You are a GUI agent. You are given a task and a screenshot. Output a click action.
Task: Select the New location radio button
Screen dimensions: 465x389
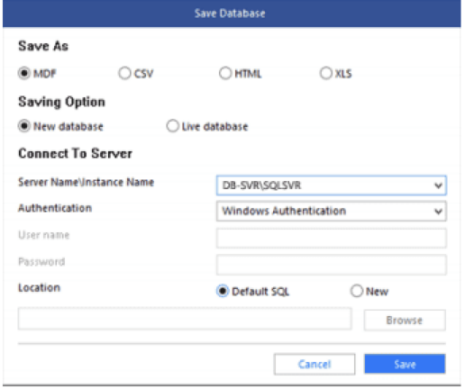coord(357,291)
